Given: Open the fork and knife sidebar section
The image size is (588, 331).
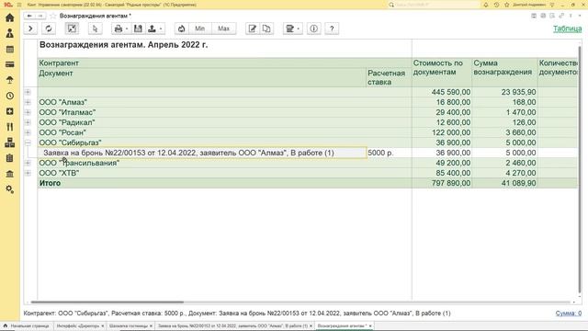Looking at the screenshot, I should tap(10, 127).
